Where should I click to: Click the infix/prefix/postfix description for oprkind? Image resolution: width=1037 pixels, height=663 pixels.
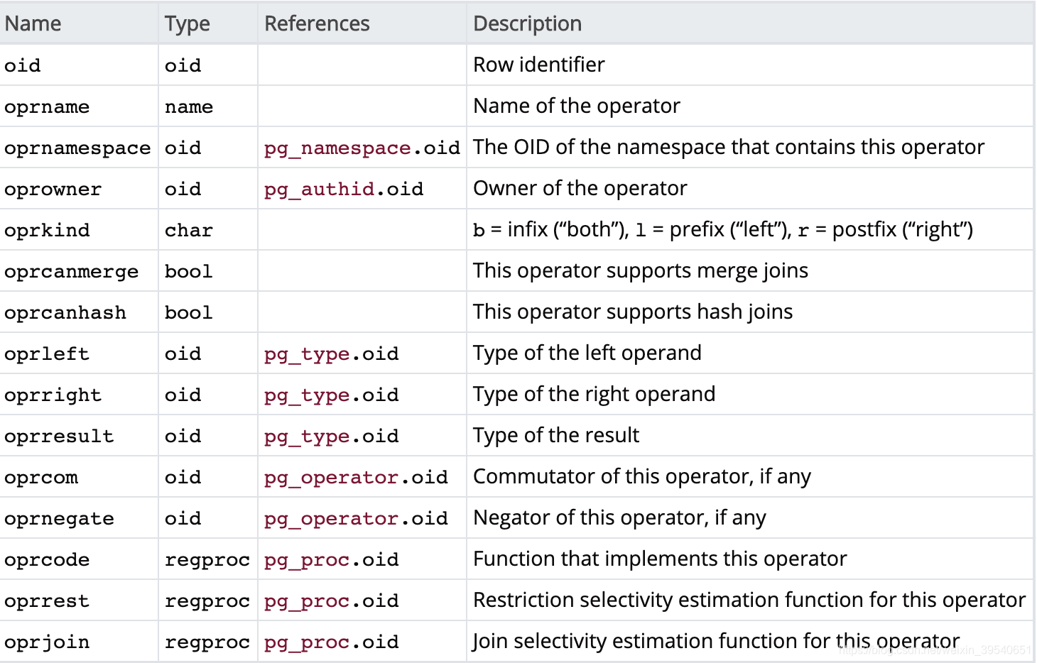click(723, 229)
